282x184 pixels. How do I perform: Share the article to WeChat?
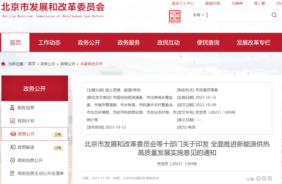tap(258, 178)
